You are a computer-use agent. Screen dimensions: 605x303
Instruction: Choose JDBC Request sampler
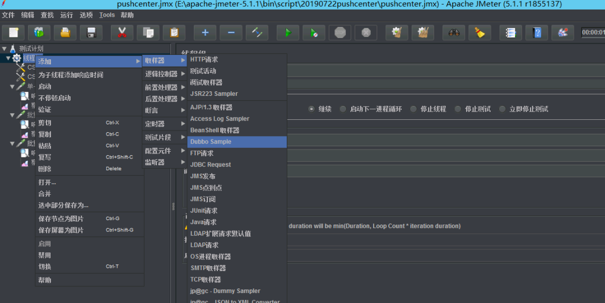tap(237, 165)
